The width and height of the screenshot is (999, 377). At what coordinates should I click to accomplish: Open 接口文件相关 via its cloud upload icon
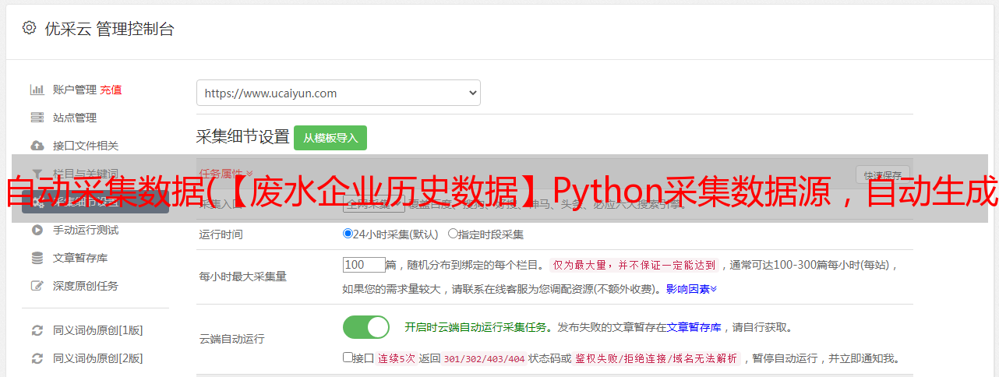click(x=37, y=146)
